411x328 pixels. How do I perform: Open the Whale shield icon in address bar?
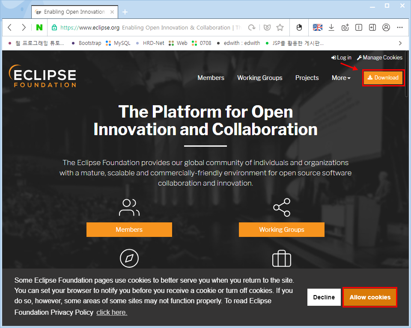click(267, 27)
